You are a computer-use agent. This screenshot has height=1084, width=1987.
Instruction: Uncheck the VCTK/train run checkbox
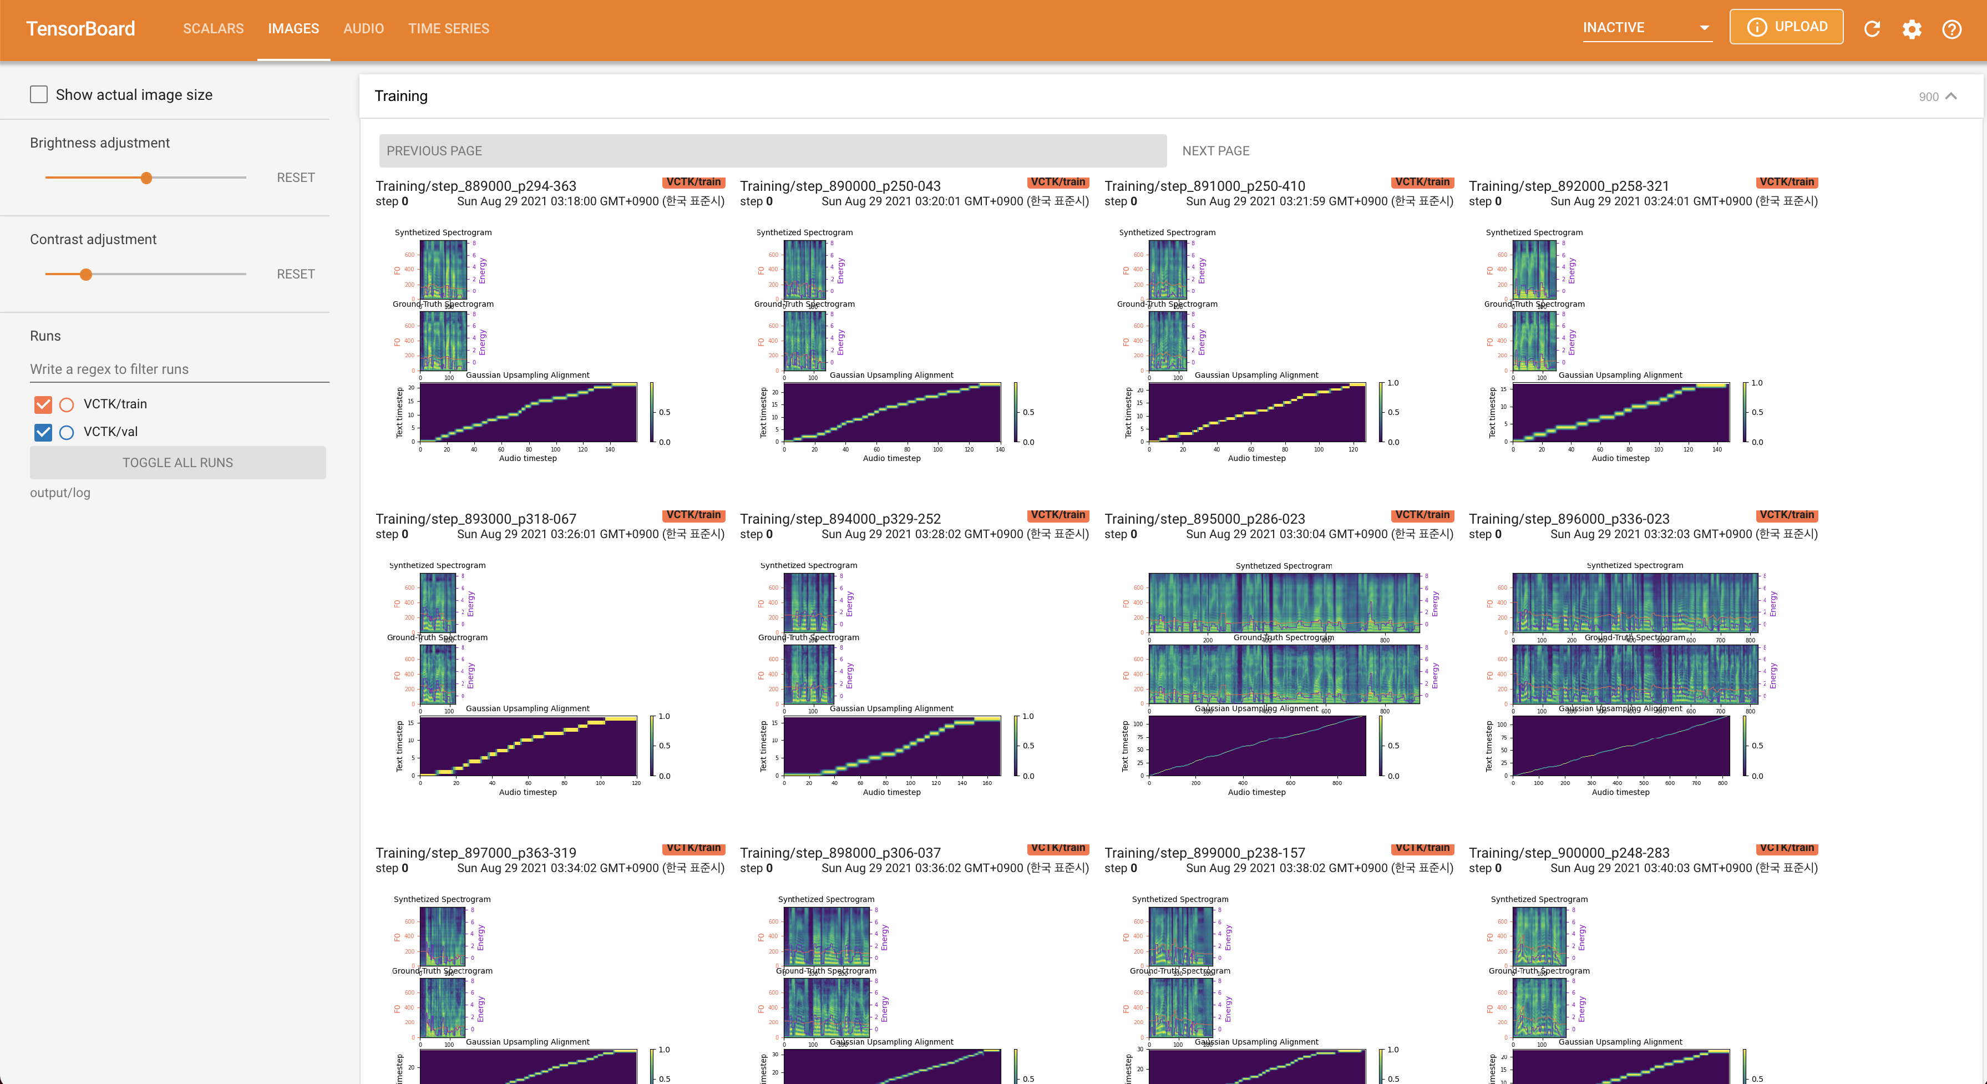(x=43, y=404)
